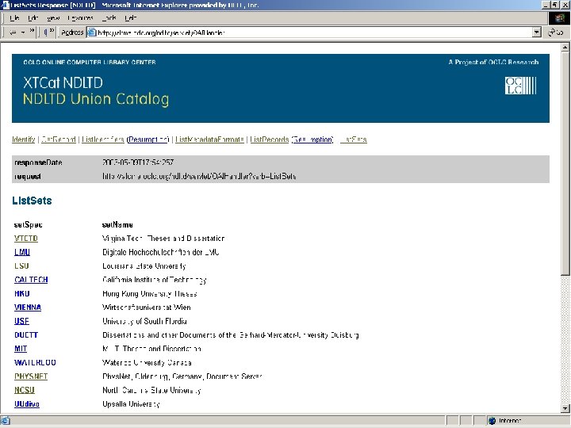
Task: Follow the ListRecords link
Action: pos(270,139)
